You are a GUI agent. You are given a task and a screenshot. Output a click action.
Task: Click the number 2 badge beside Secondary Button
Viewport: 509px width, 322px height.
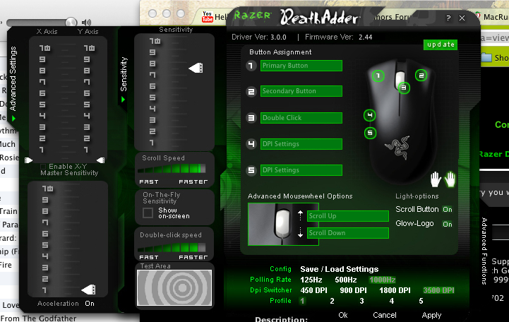[251, 92]
